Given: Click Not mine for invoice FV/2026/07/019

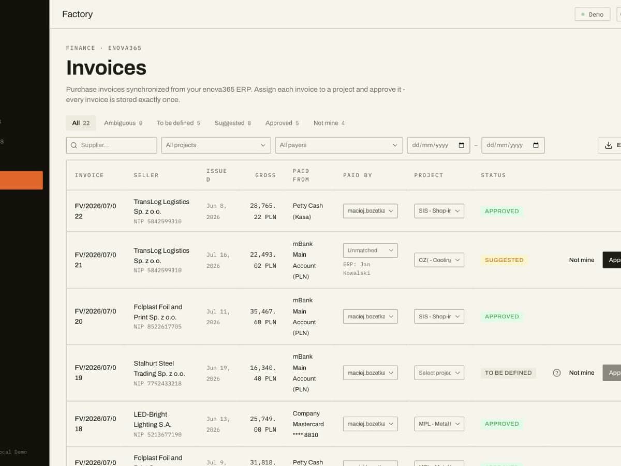Looking at the screenshot, I should pos(582,373).
